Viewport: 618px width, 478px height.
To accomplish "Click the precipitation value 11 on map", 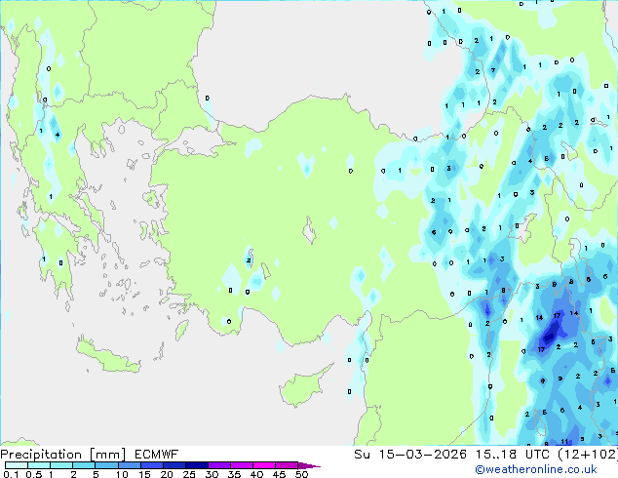I will [x=564, y=441].
